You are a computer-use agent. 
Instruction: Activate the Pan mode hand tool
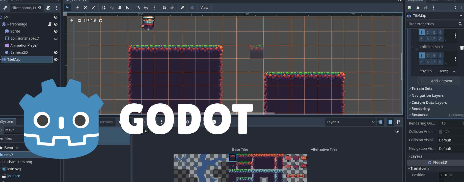(x=120, y=8)
